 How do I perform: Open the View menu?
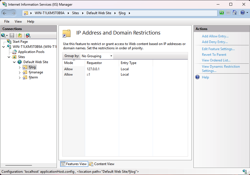[18, 21]
